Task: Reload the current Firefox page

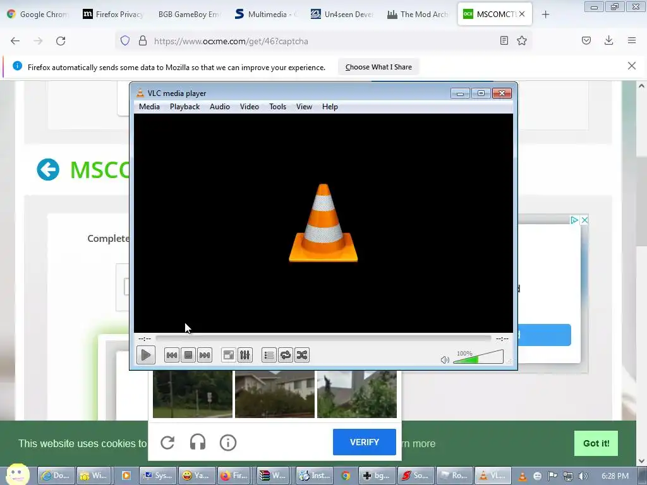Action: coord(61,41)
